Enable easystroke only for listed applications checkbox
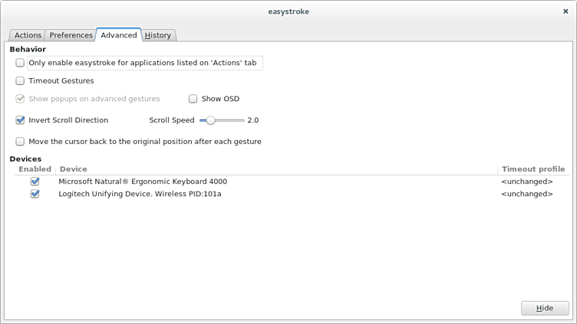This screenshot has height=324, width=577. (21, 63)
